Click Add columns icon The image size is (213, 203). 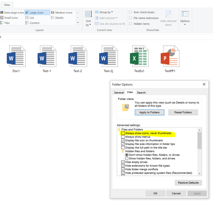(97, 18)
